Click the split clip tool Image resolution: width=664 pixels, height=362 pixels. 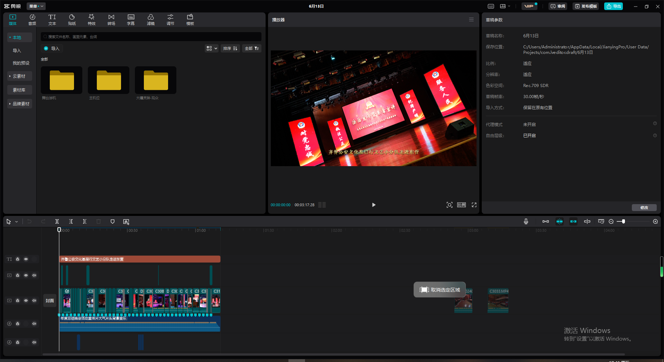click(x=57, y=221)
